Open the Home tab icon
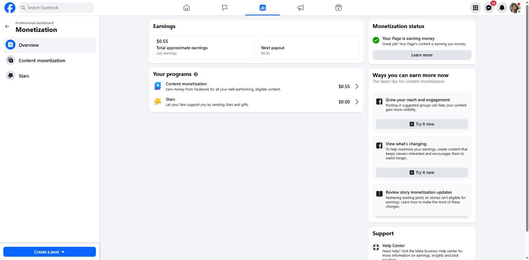Viewport: 529px width, 260px height. click(186, 8)
